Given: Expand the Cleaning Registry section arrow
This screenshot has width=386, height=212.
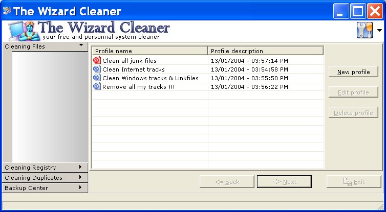Looking at the screenshot, I should [x=80, y=167].
